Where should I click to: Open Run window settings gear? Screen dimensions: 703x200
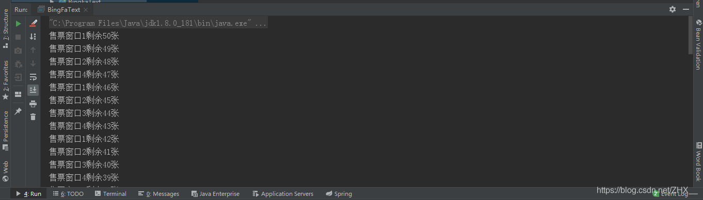pos(673,9)
